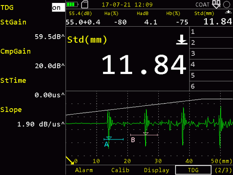233x175 pixels.
Task: Select the StTime 0.00us value
Action: 50,95
